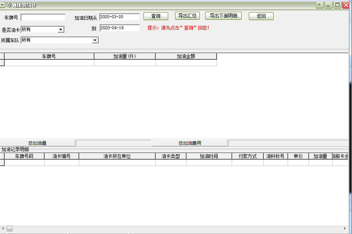Click the horizontal scrollbar left arrow
The width and height of the screenshot is (352, 234).
[x=3, y=228]
